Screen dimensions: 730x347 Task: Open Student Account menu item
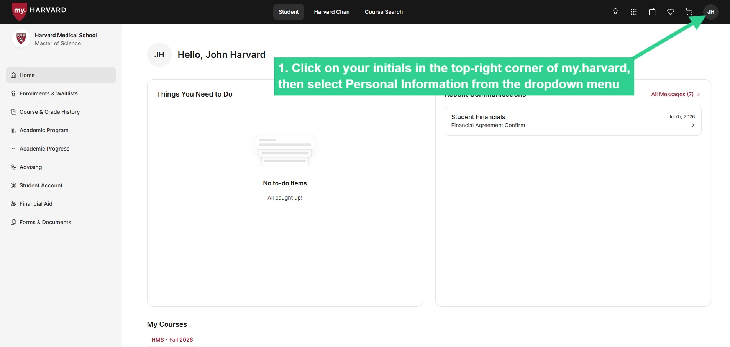tap(61, 185)
